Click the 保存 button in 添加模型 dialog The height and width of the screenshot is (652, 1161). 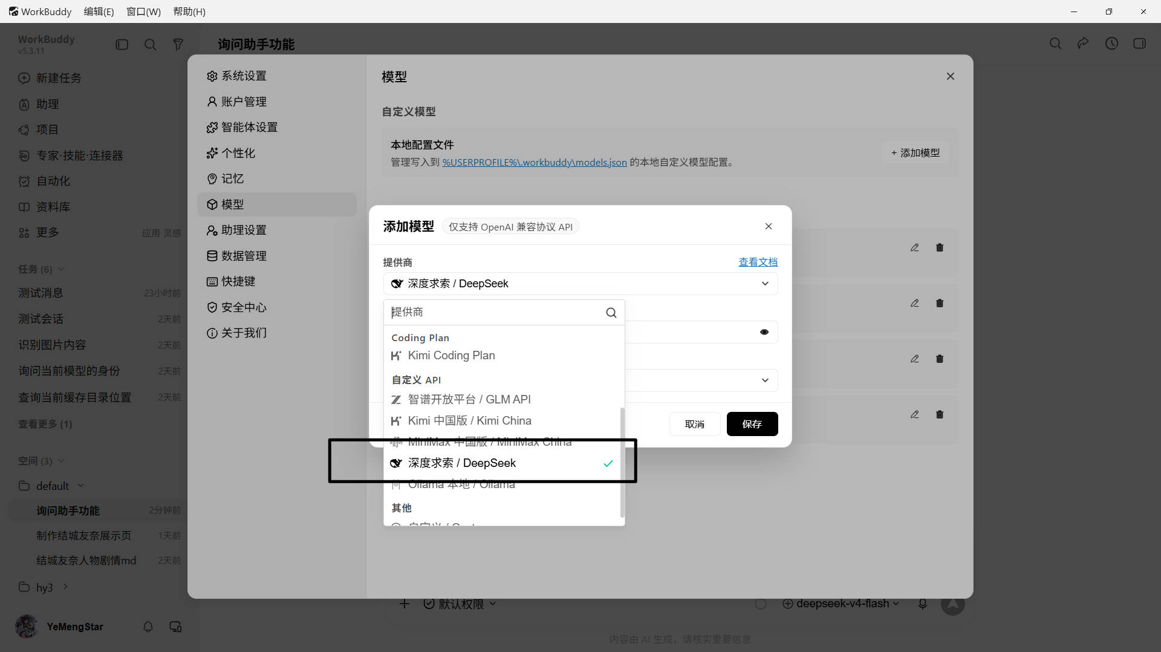tap(752, 424)
